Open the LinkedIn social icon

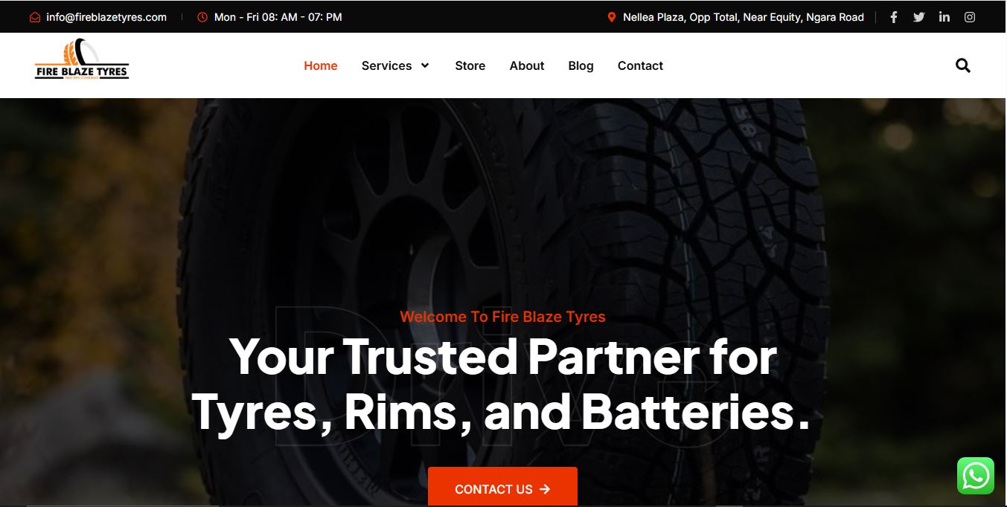pos(944,17)
